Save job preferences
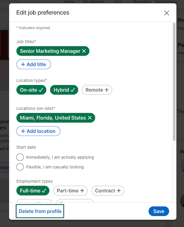This screenshot has width=184, height=227. tap(159, 211)
